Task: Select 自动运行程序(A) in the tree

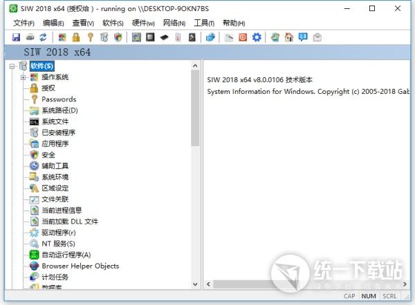Action: [x=66, y=255]
